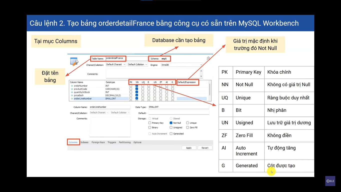Click the column icon beside productCode
This screenshot has width=341, height=192.
click(72, 89)
